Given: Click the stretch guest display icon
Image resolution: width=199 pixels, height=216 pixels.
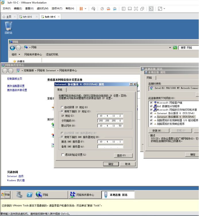Looking at the screenshot, I should pyautogui.click(x=160, y=9).
